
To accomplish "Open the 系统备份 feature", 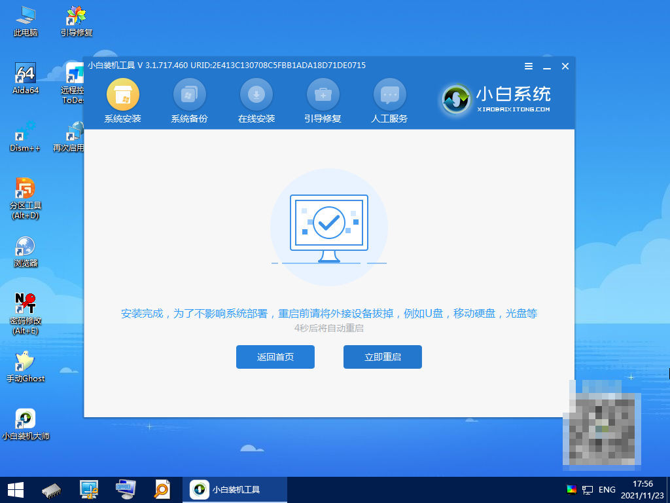I will tap(189, 100).
